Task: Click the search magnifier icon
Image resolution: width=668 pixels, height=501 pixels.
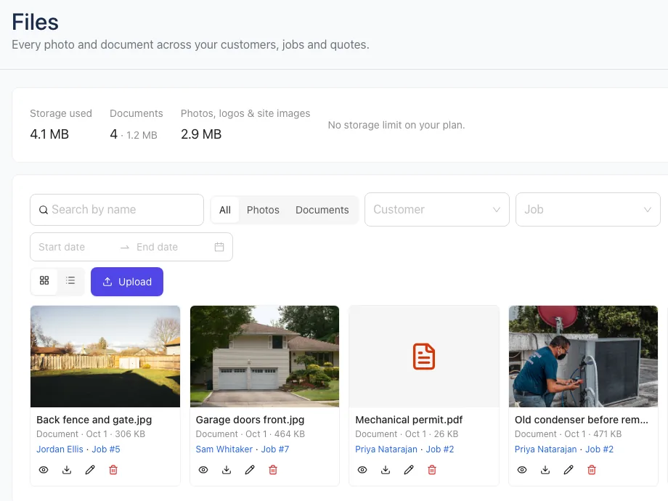Action: [x=44, y=210]
